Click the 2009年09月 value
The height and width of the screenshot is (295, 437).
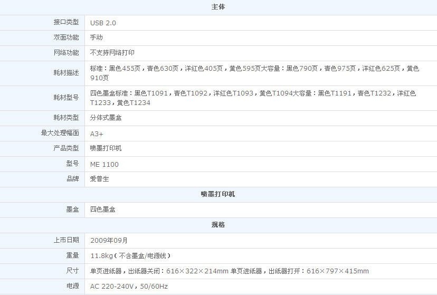(109, 241)
